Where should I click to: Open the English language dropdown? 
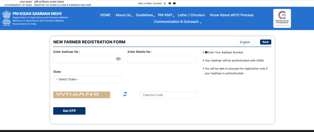point(246,42)
